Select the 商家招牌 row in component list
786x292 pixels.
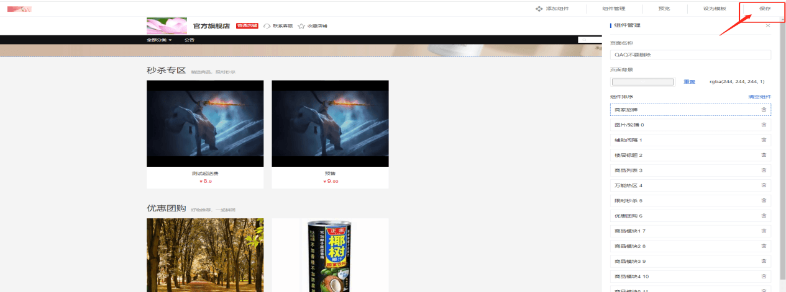(690, 109)
